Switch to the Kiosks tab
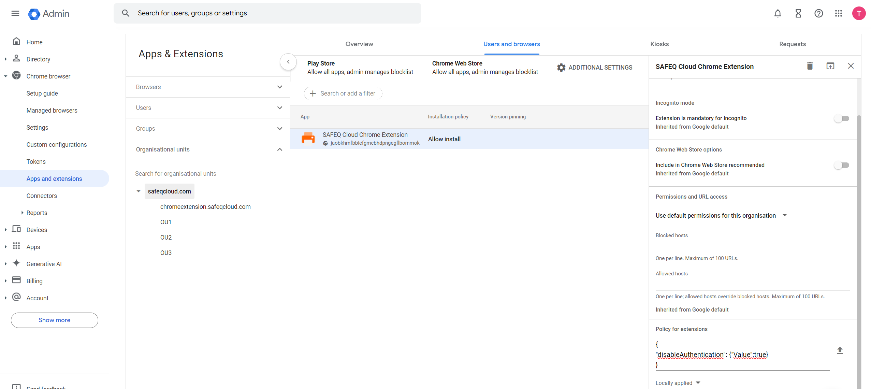The width and height of the screenshot is (871, 389). coord(659,44)
